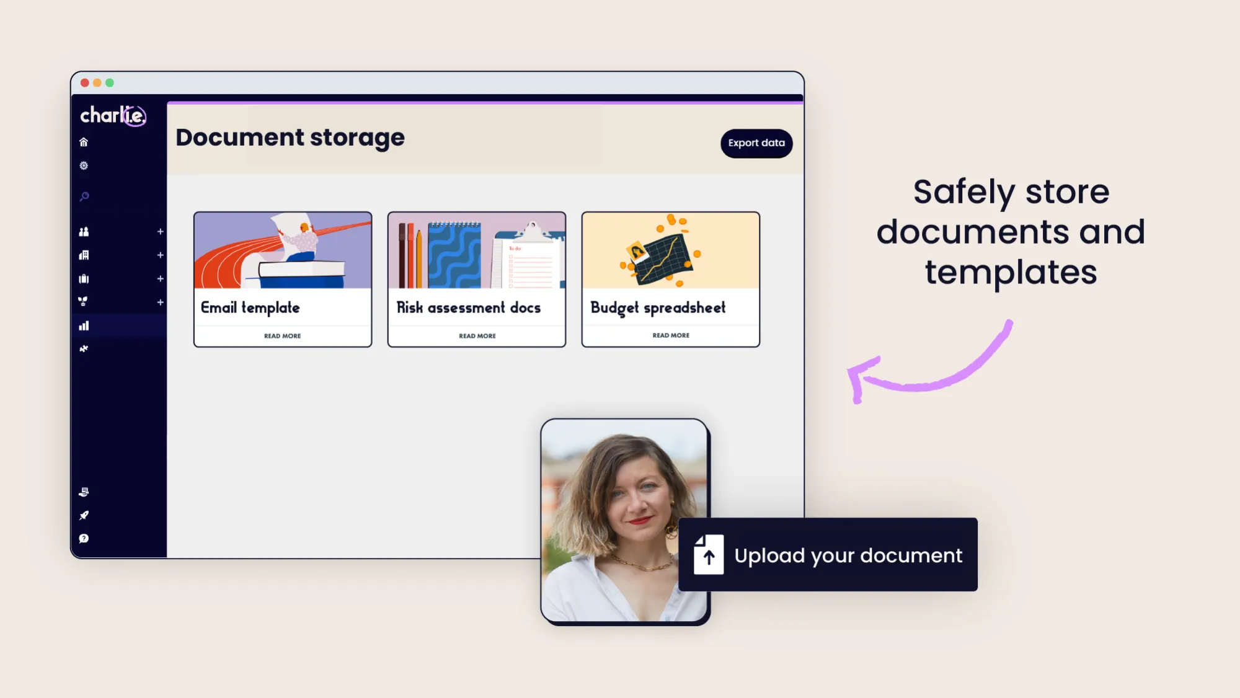Viewport: 1240px width, 698px height.
Task: Read more about Email template
Action: point(282,335)
